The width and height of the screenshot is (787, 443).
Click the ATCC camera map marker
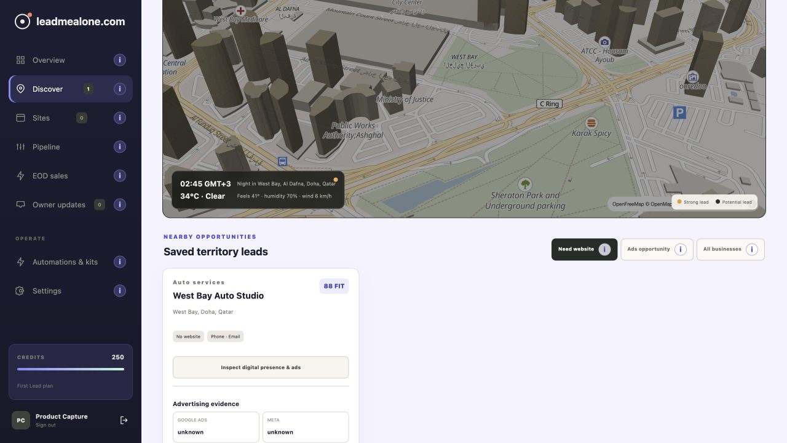[604, 42]
